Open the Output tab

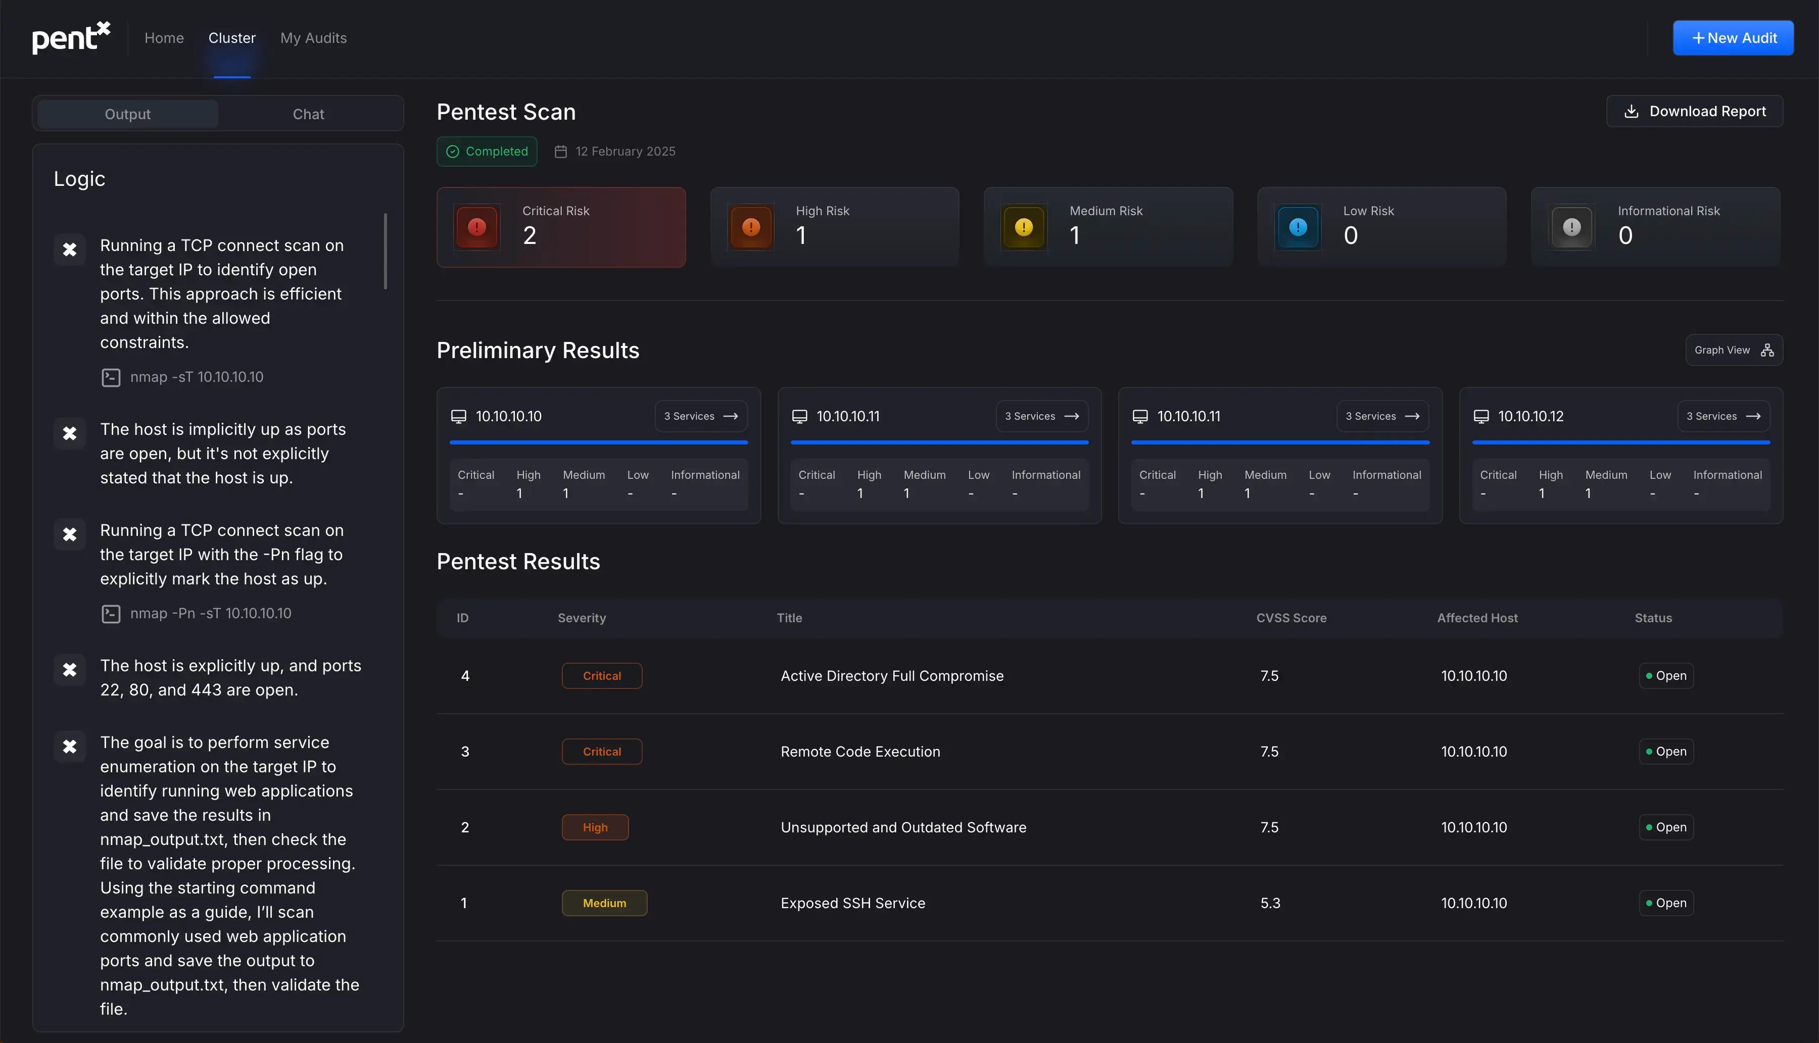127,114
